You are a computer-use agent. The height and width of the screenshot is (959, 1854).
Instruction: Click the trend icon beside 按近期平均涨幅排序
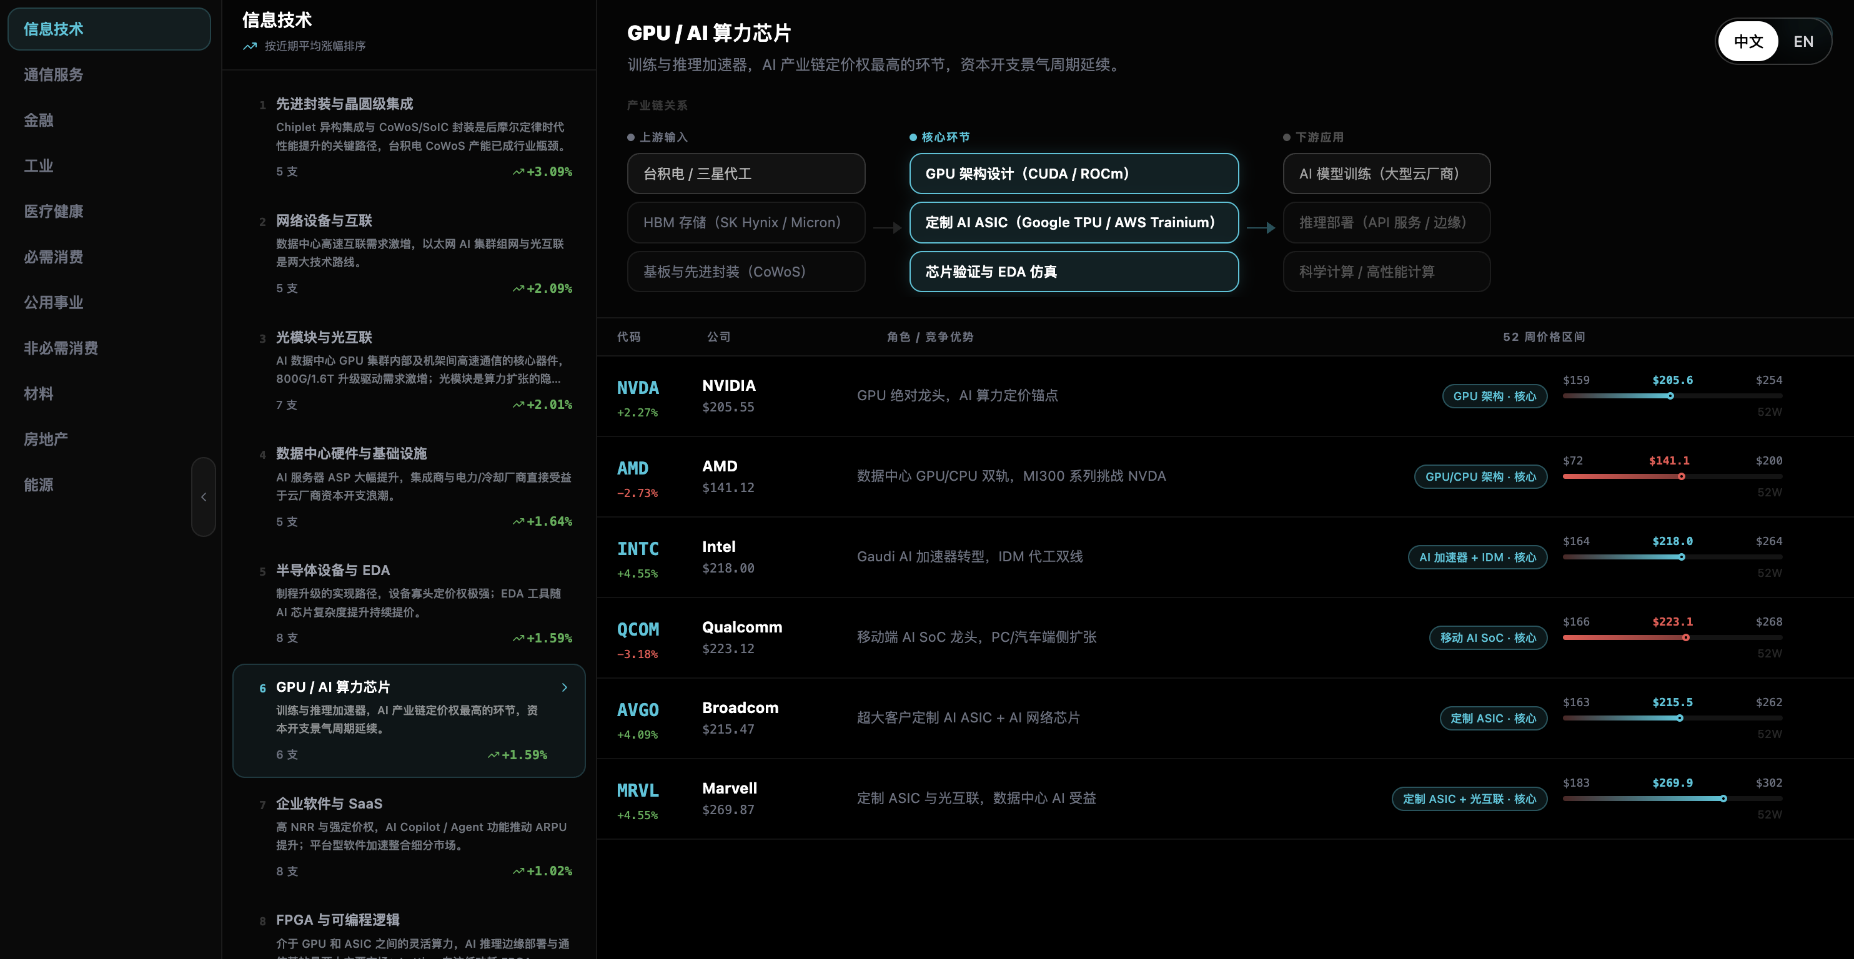coord(250,46)
